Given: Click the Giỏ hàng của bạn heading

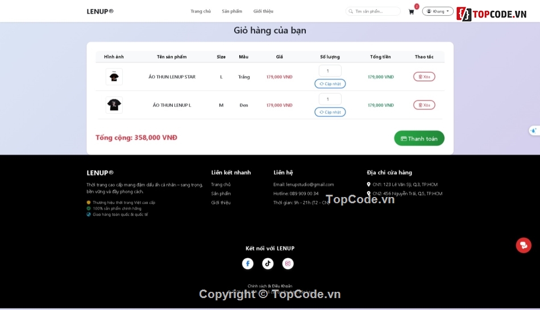Looking at the screenshot, I should coord(270,30).
